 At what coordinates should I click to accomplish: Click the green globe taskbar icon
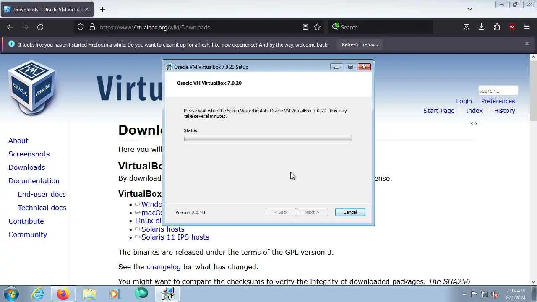[141, 294]
